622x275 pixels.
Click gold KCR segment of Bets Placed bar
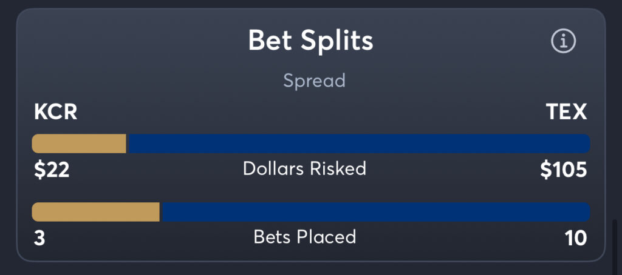tap(95, 212)
